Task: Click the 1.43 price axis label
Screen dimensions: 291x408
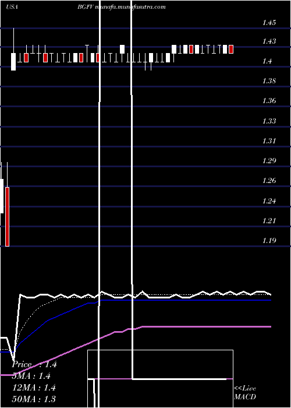Action: pyautogui.click(x=269, y=41)
